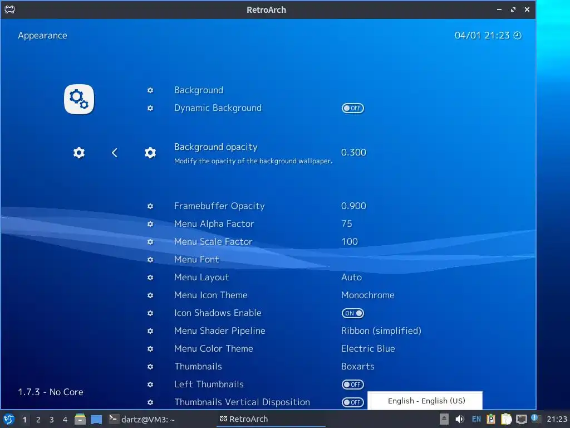Click the clock icon beside the date
This screenshot has width=570, height=428.
click(517, 35)
